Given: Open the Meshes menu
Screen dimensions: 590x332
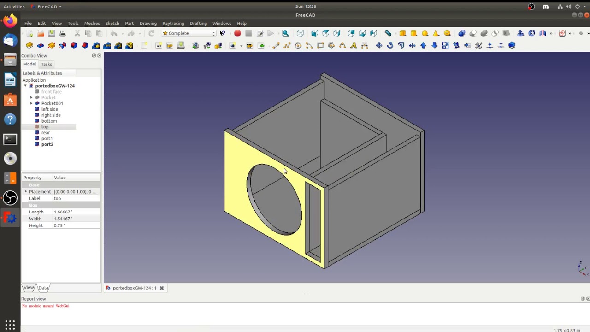Looking at the screenshot, I should coord(92,23).
